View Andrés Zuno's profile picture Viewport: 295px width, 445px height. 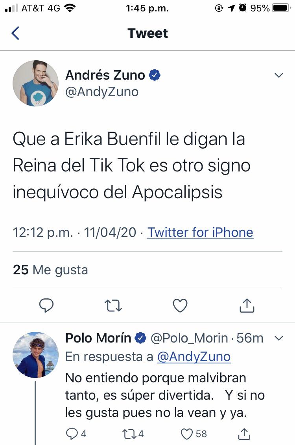pyautogui.click(x=35, y=83)
